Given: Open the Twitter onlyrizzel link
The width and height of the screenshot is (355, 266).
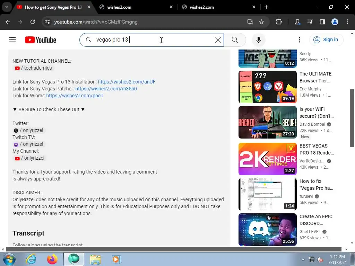Looking at the screenshot, I should pyautogui.click(x=29, y=131).
